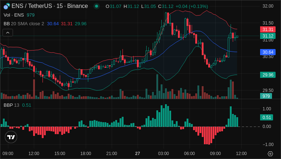The width and height of the screenshot is (281, 159).
Task: Click the blue 30.64 price axis label
Action: (x=268, y=52)
